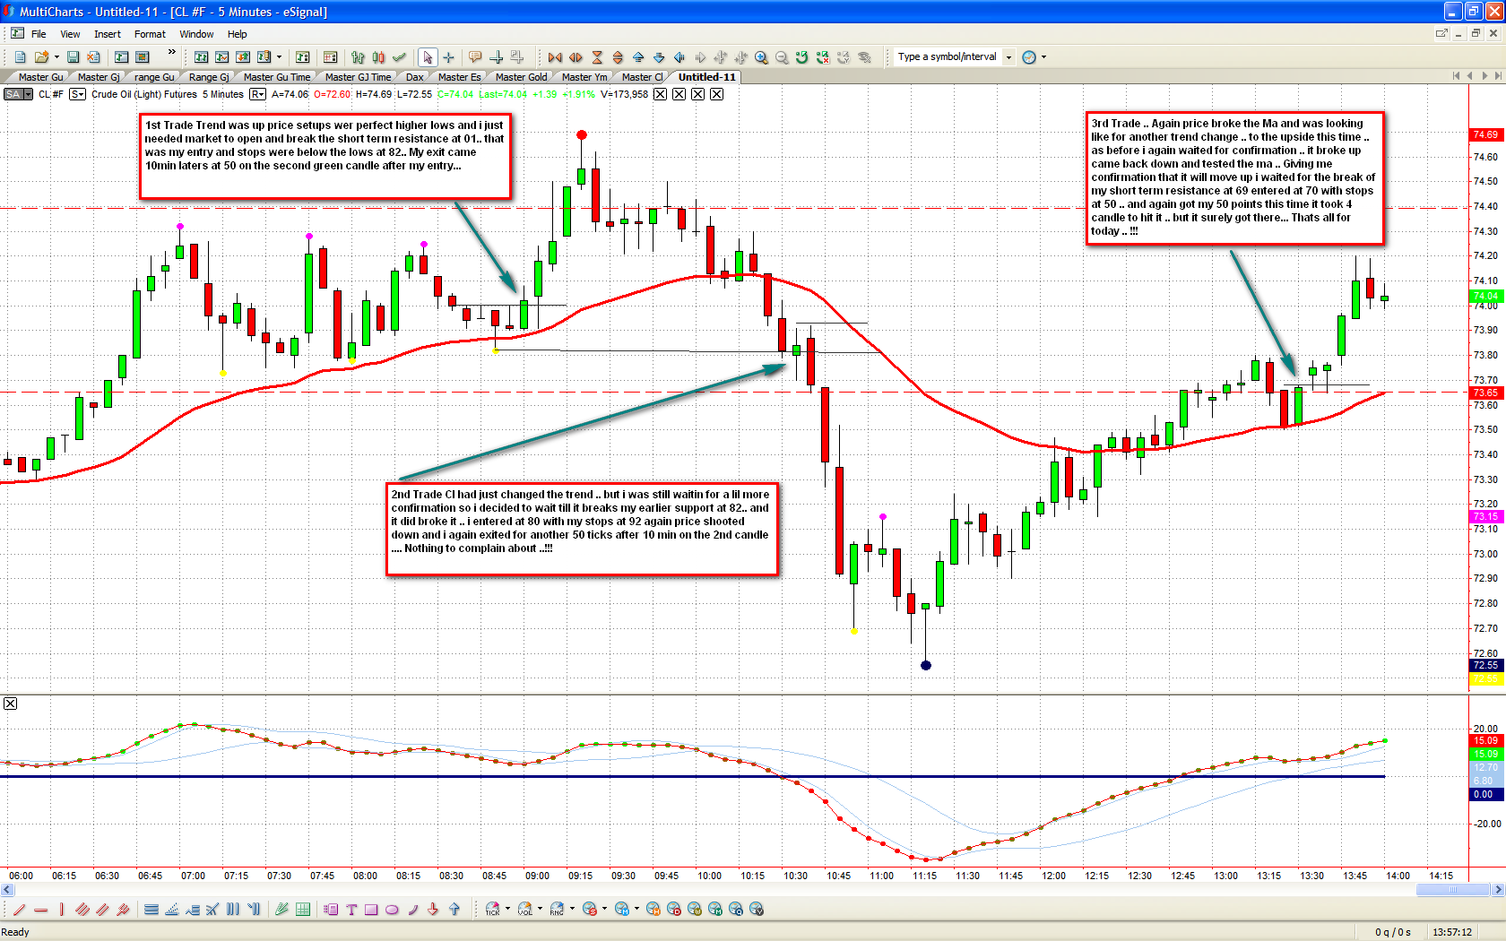Select the Trend Line drawing tool
1506x941 pixels.
pos(20,910)
